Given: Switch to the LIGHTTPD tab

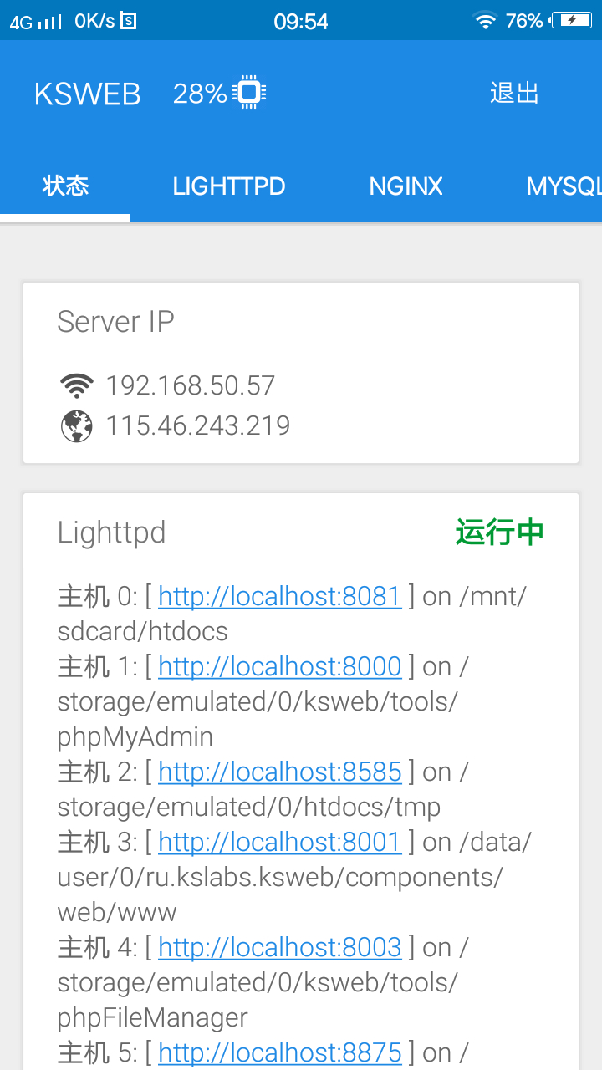Looking at the screenshot, I should point(229,186).
